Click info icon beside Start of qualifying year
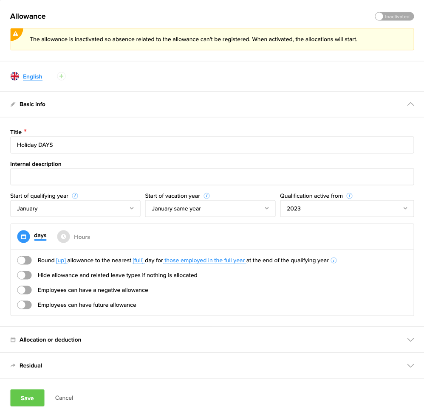 pos(75,196)
